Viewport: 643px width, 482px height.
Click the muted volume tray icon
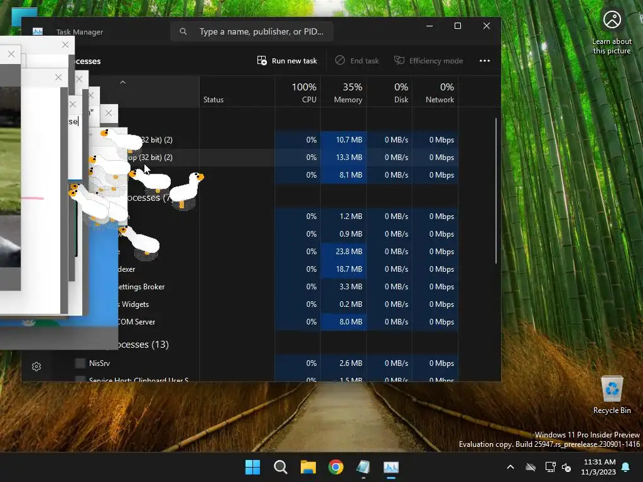click(x=566, y=467)
